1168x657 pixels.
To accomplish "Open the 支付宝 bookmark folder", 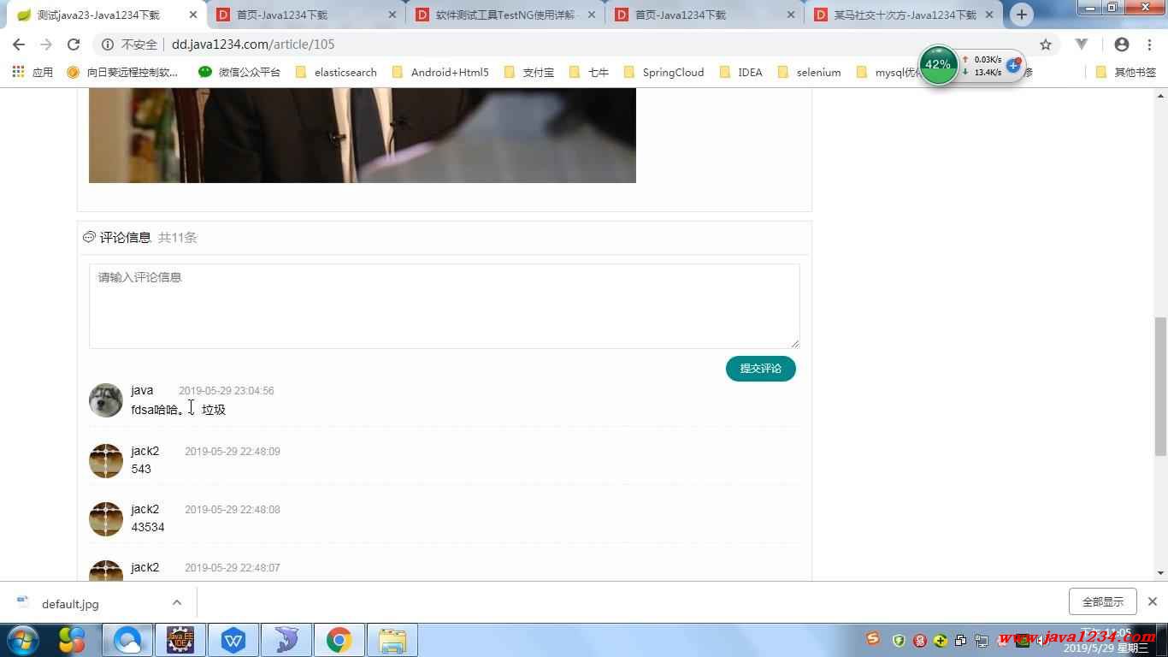I will click(529, 72).
